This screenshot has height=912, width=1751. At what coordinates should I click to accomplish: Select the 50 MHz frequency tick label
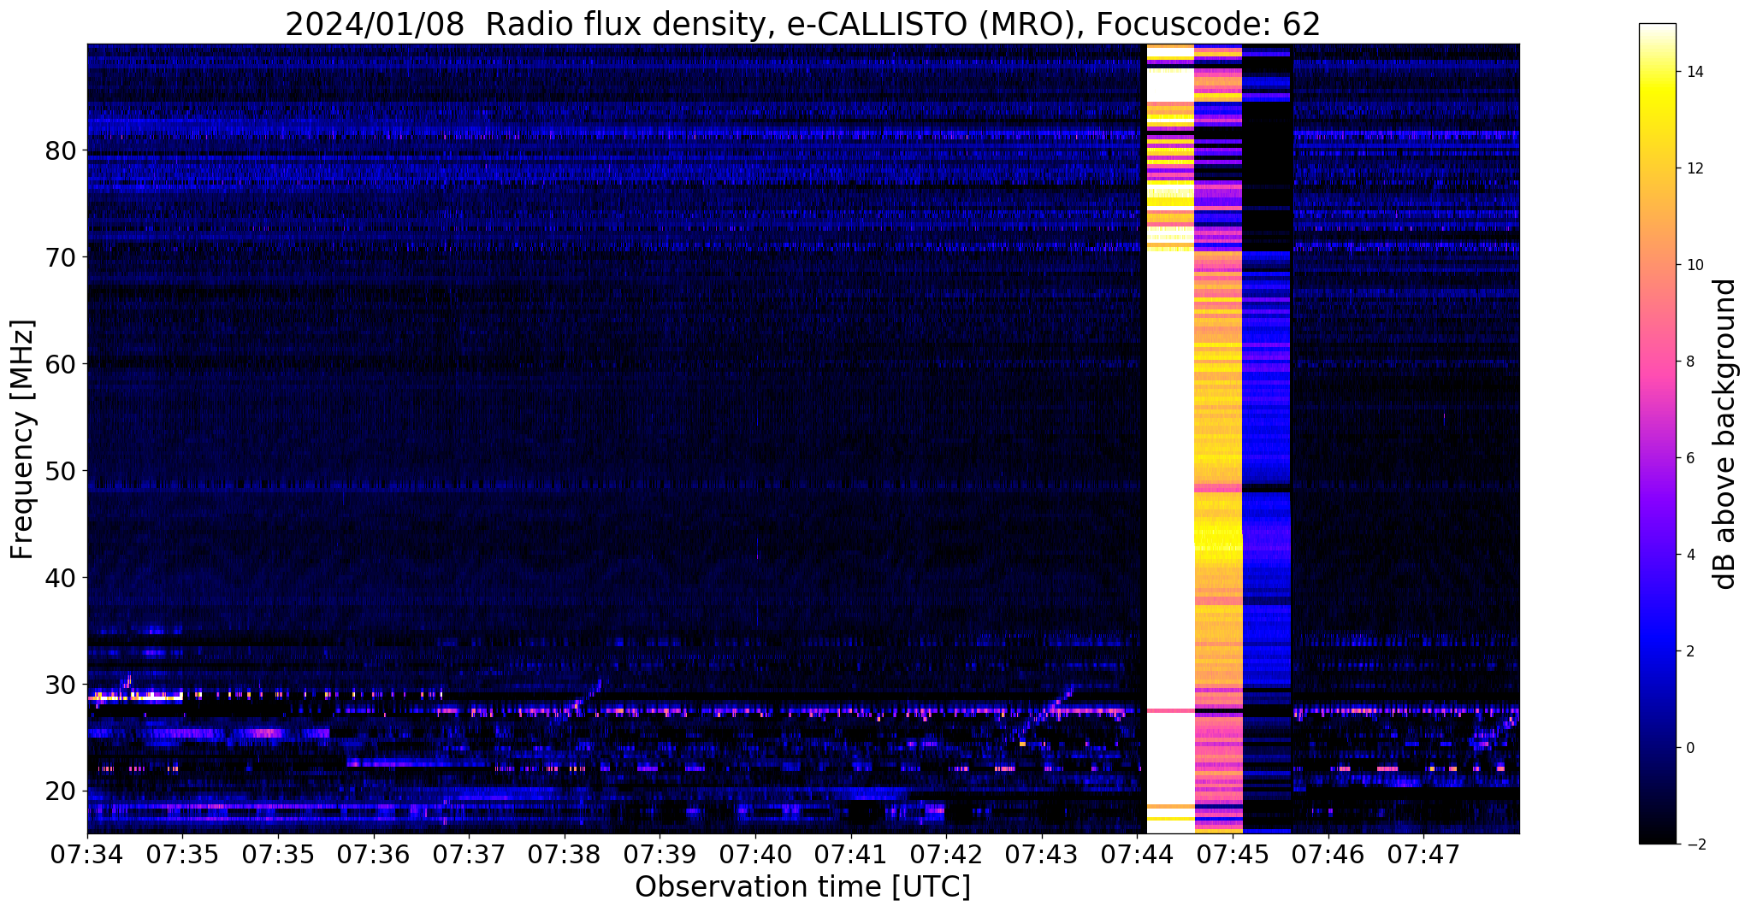61,472
